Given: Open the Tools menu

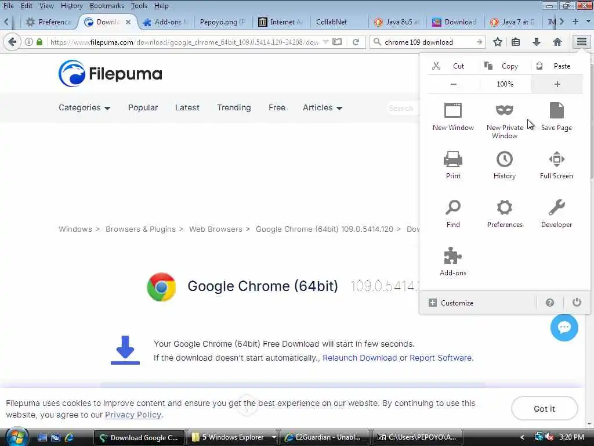Looking at the screenshot, I should coord(139,6).
